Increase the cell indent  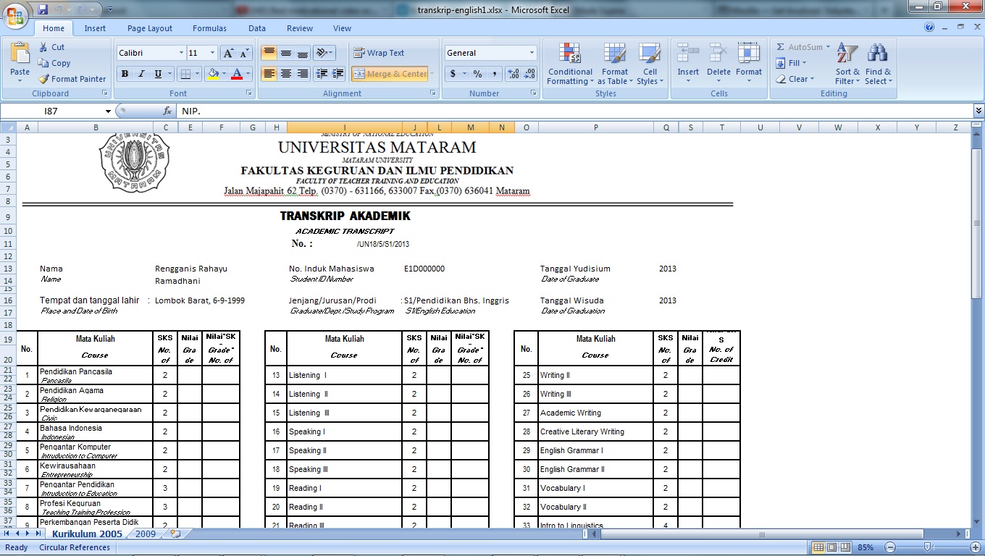coord(338,74)
